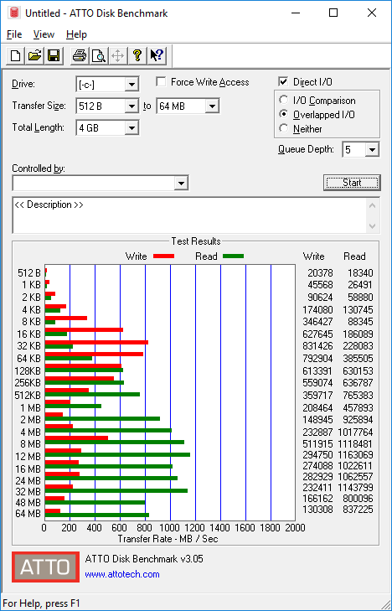Click the 128KB row label
Viewport: 392px width, 611px height.
(x=28, y=371)
